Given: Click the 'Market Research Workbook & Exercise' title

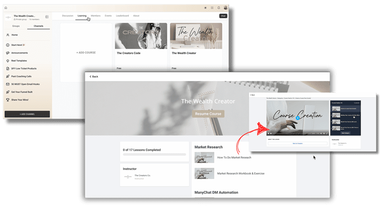Looking at the screenshot, I should pyautogui.click(x=241, y=174).
